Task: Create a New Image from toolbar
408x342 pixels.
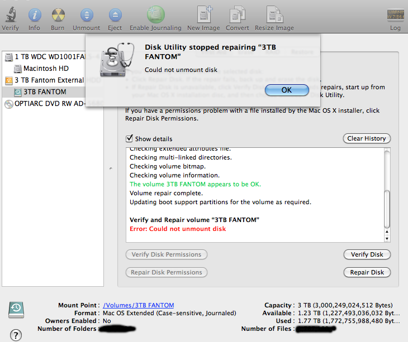Action: click(205, 15)
